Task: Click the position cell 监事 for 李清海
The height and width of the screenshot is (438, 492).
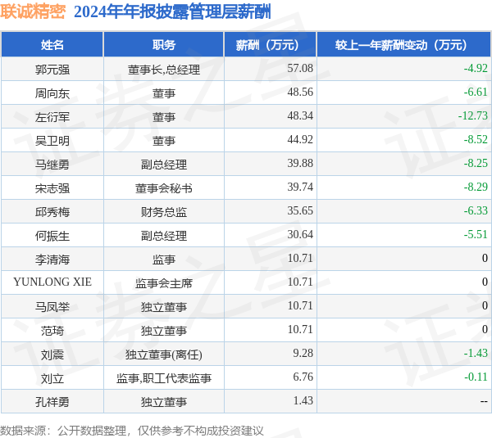Action: 164,260
